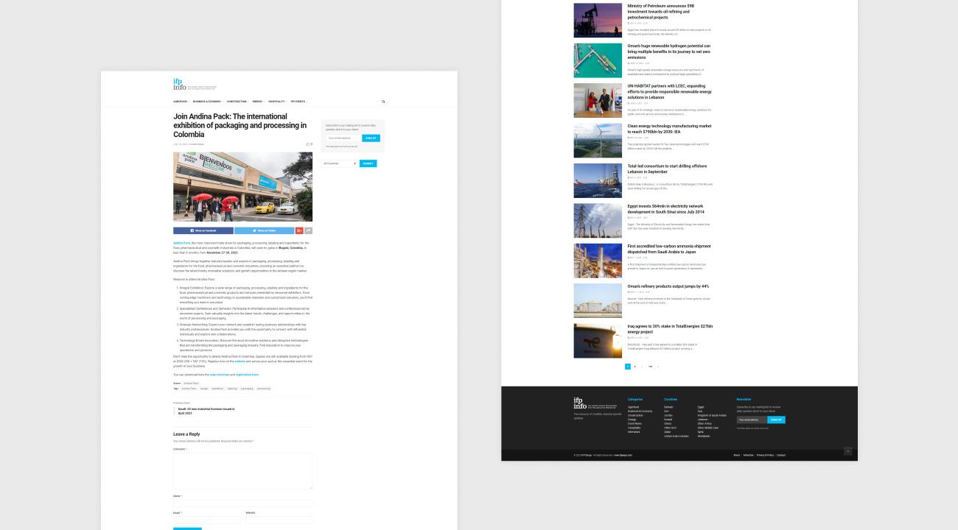Screen dimensions: 958x530
Task: Click the United Arab Emirates footer link
Action: (676, 437)
